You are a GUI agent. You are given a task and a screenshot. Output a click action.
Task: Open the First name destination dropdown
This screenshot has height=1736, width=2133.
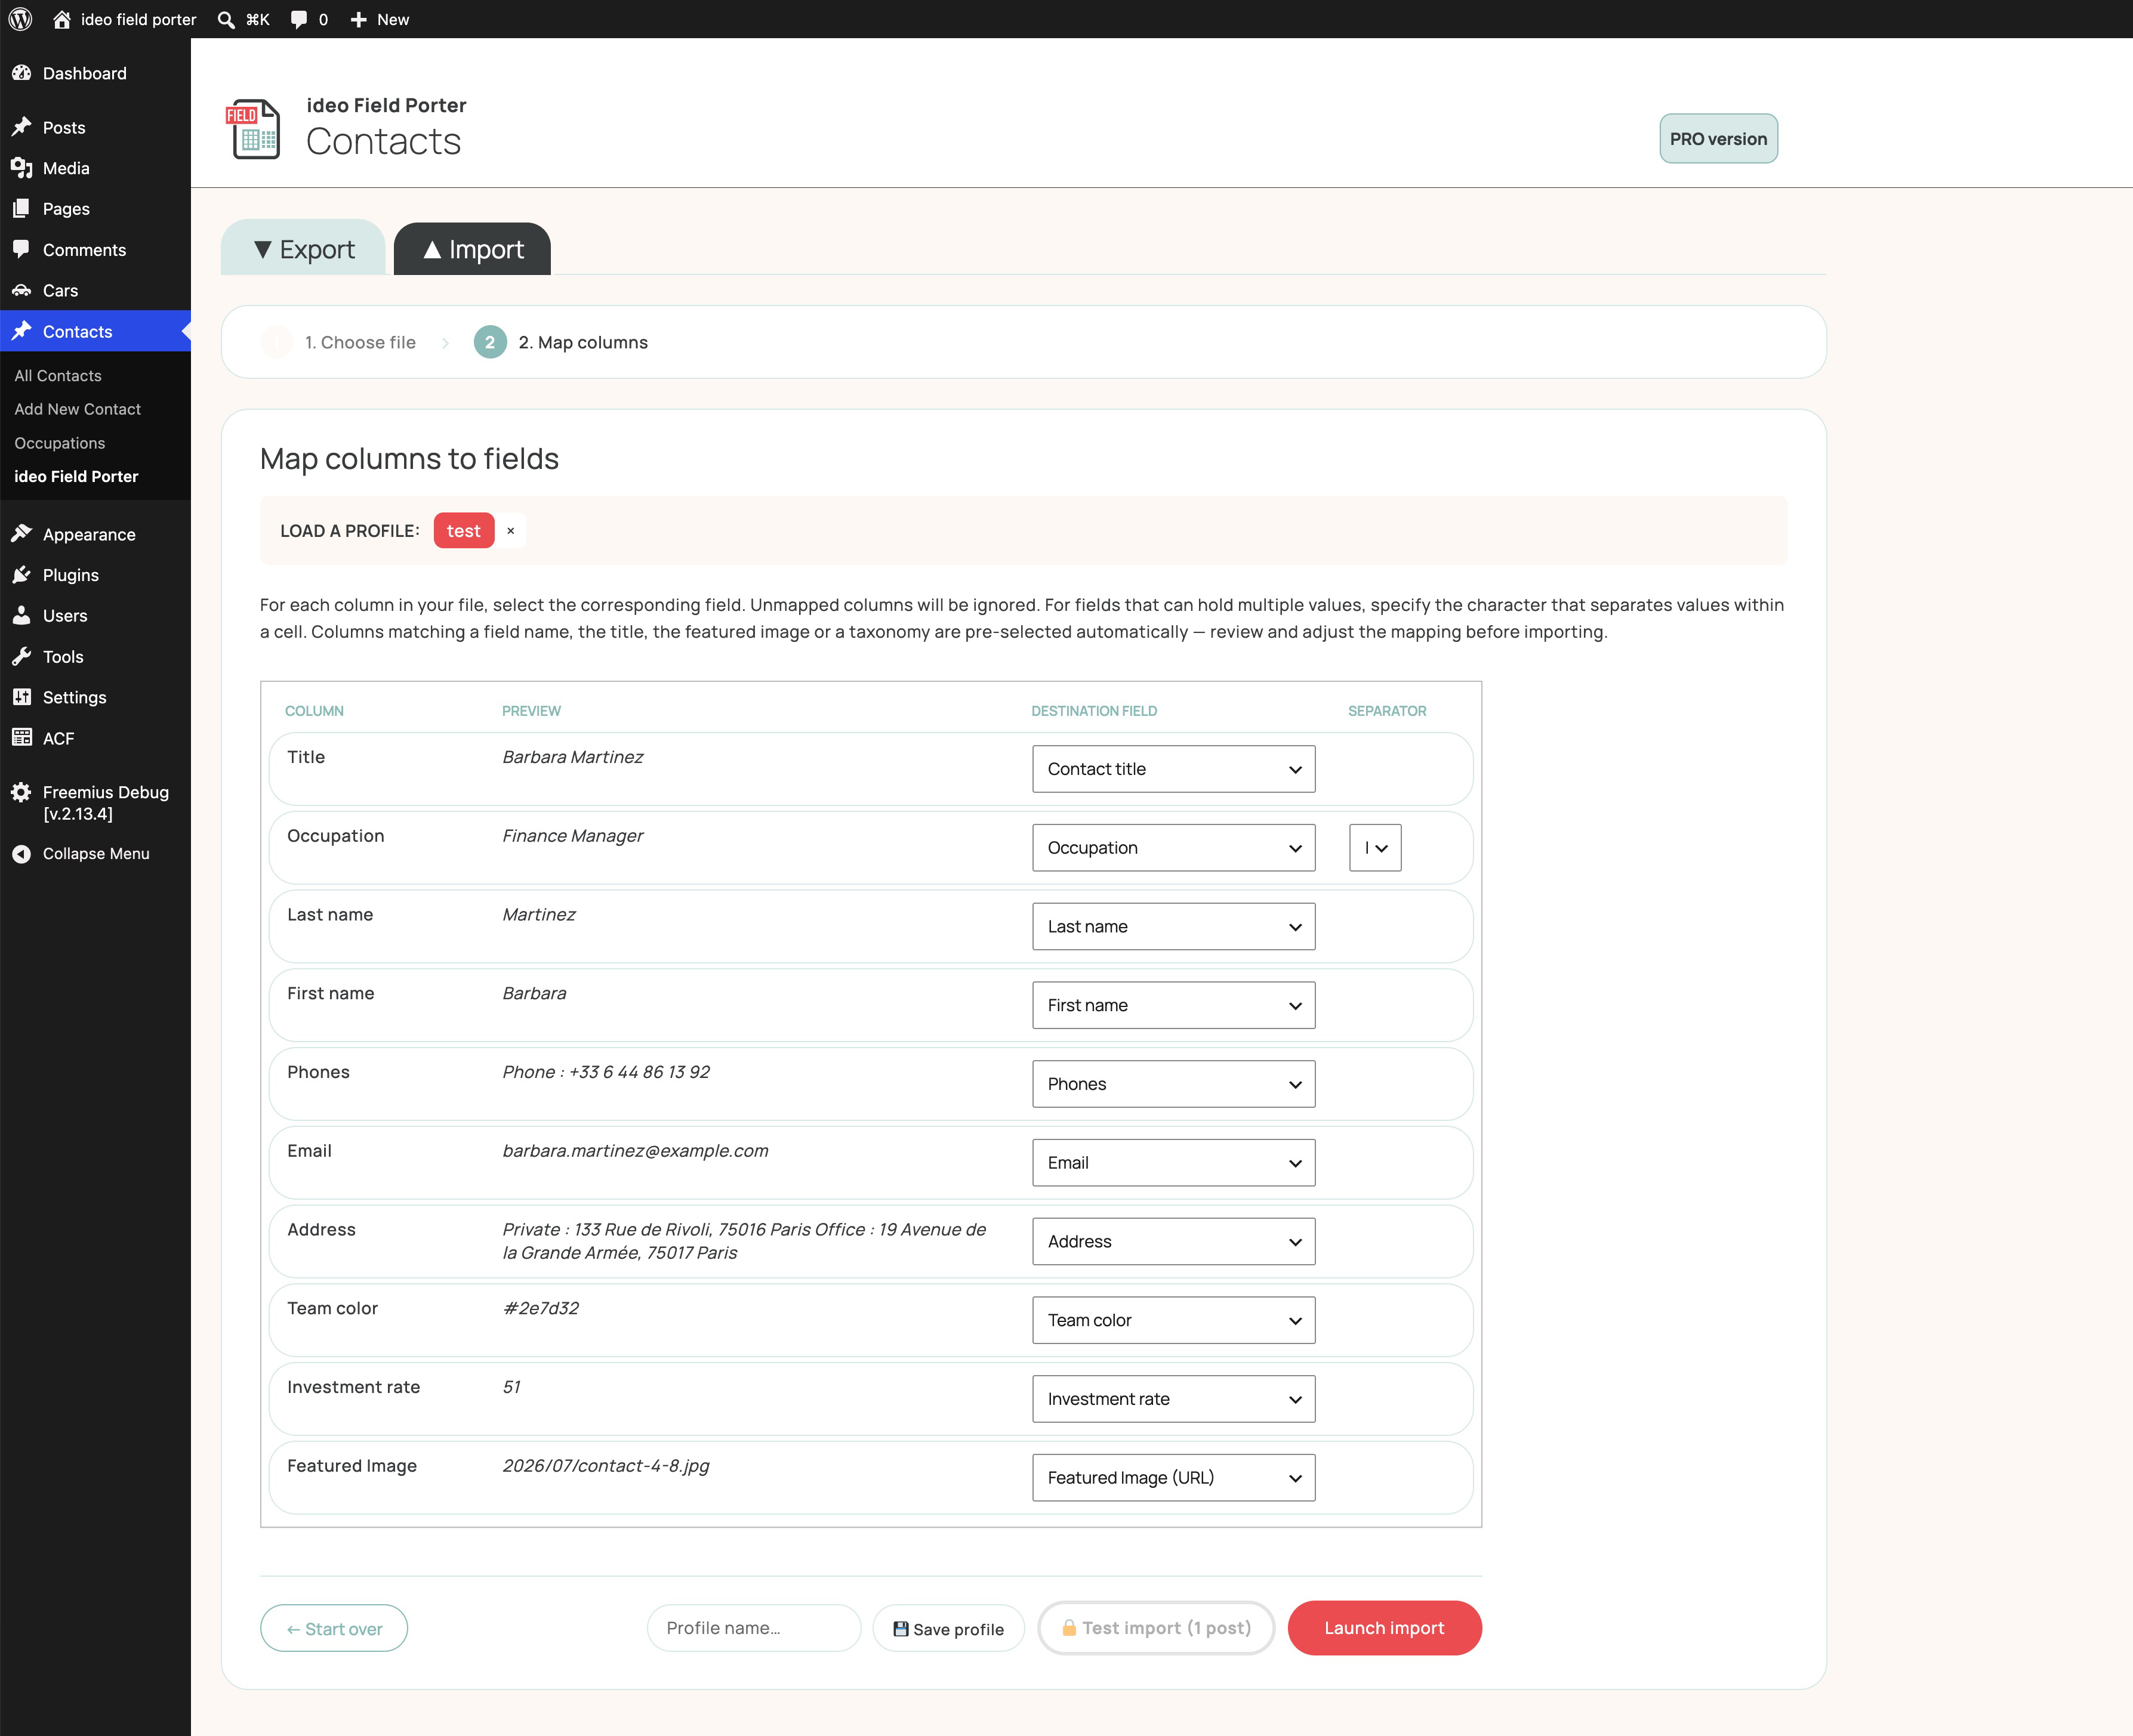1173,1005
